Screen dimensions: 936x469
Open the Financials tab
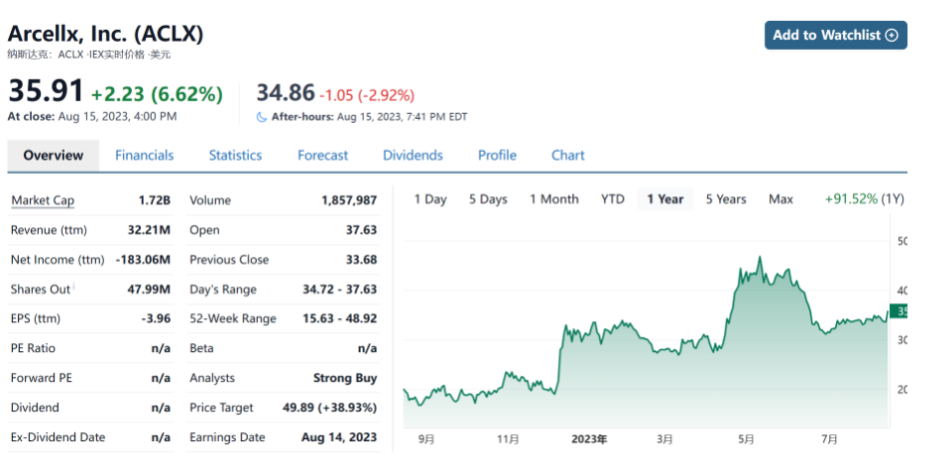(x=144, y=156)
